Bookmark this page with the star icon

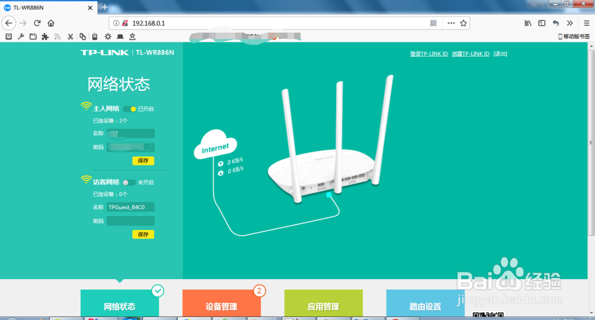tap(464, 23)
